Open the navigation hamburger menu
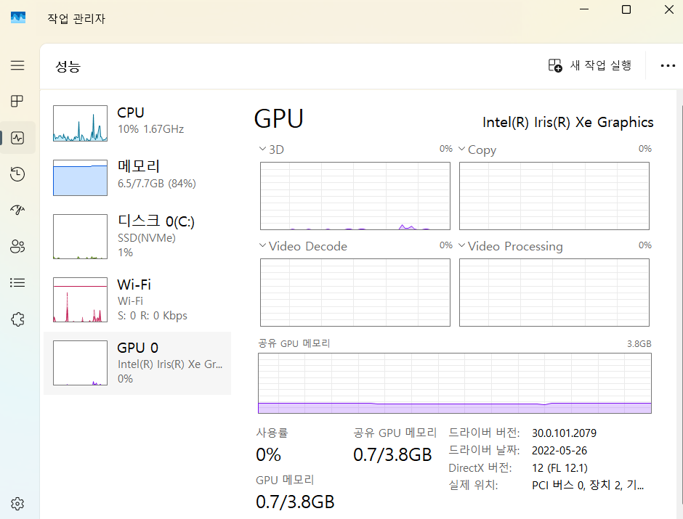 point(17,65)
